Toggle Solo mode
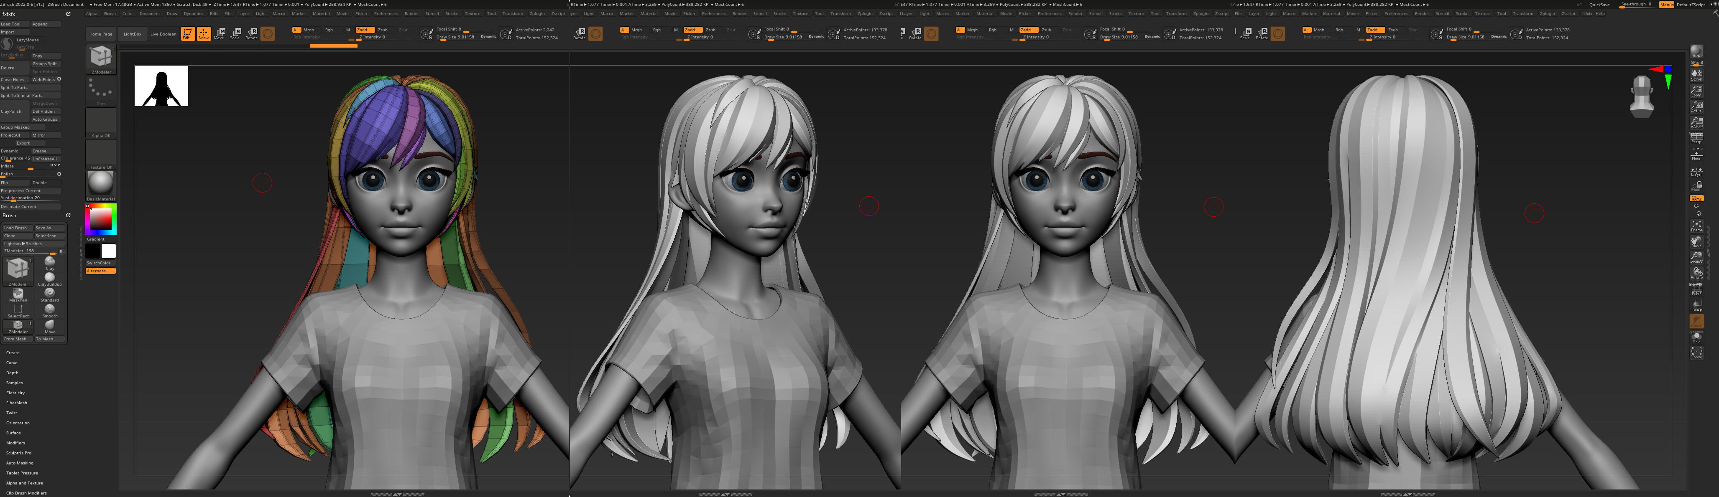The image size is (1719, 497). pos(1696,338)
